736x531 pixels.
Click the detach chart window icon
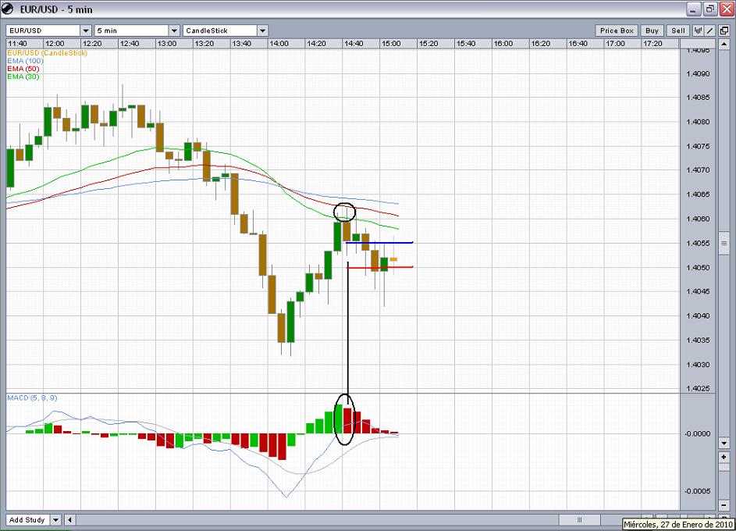[x=724, y=30]
